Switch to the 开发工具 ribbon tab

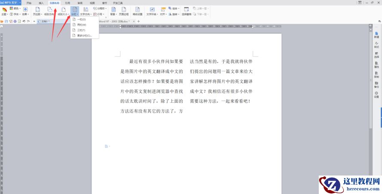118,3
